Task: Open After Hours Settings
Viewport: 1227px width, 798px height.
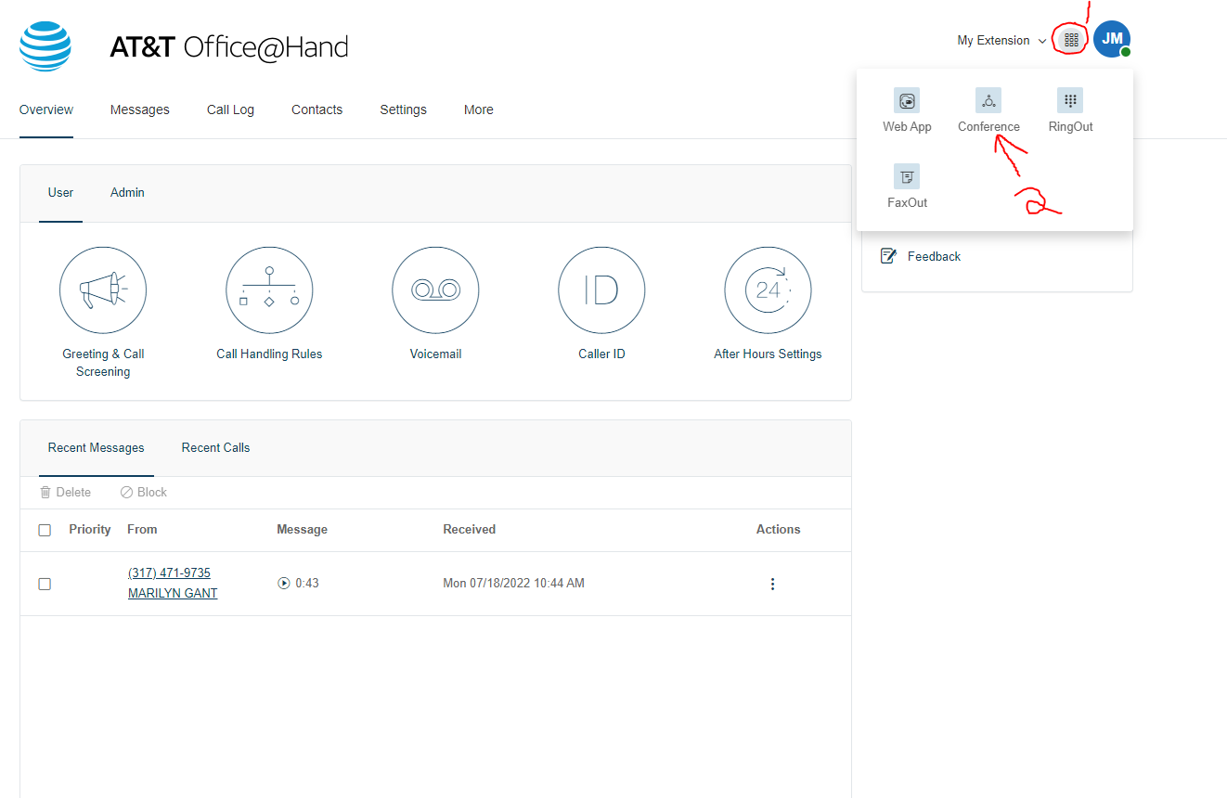Action: [768, 303]
